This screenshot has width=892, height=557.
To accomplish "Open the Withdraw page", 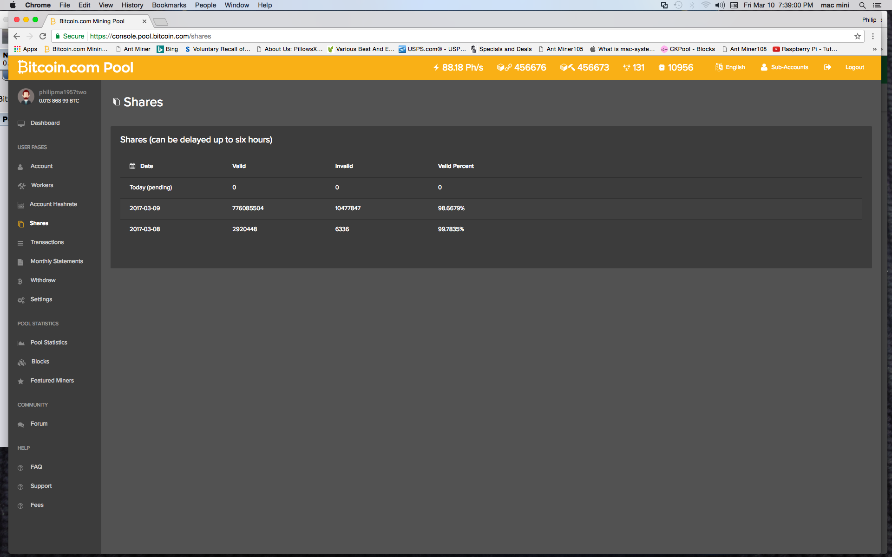I will pyautogui.click(x=43, y=280).
